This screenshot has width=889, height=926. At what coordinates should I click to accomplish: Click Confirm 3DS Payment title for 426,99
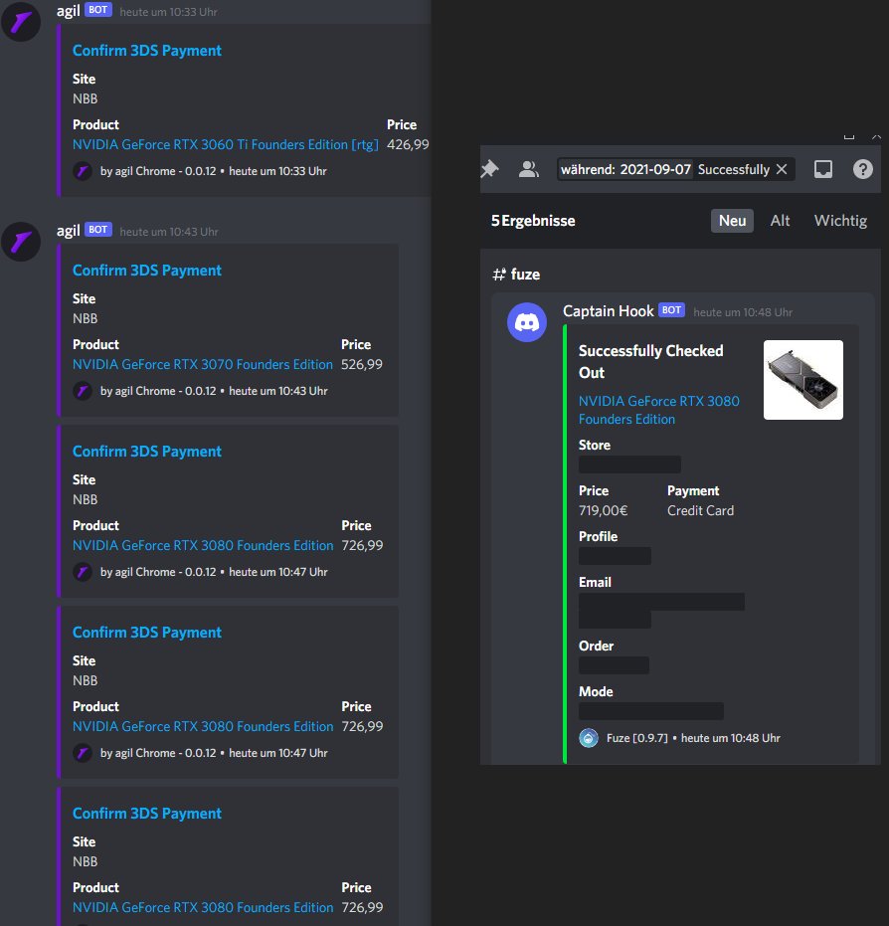click(147, 51)
